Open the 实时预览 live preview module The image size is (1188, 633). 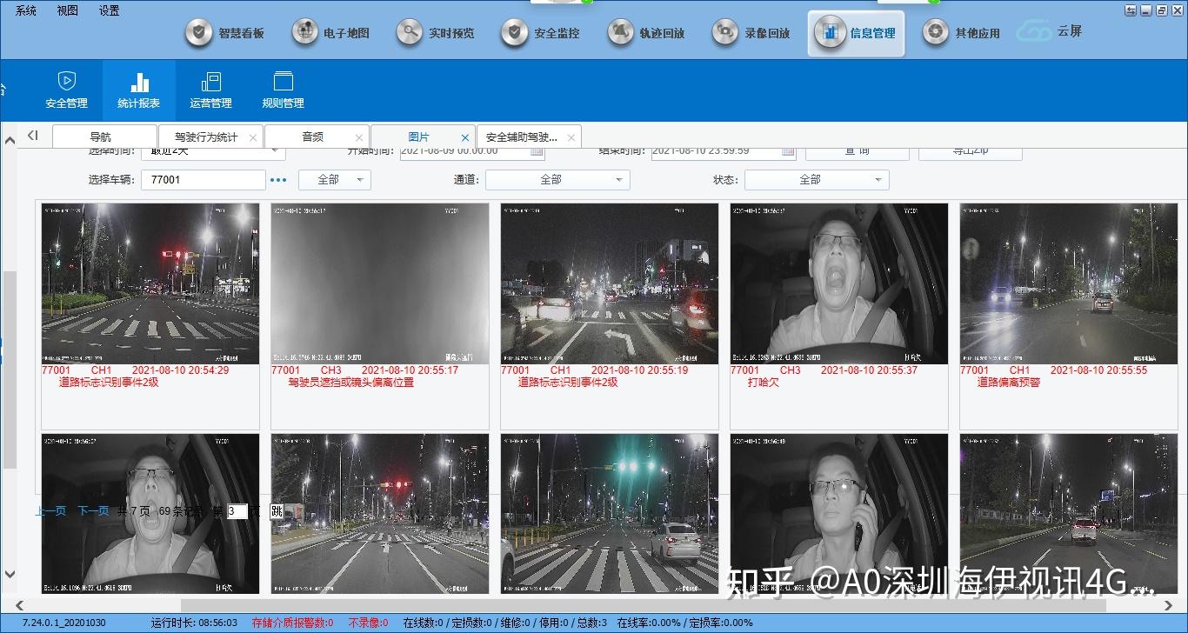436,33
